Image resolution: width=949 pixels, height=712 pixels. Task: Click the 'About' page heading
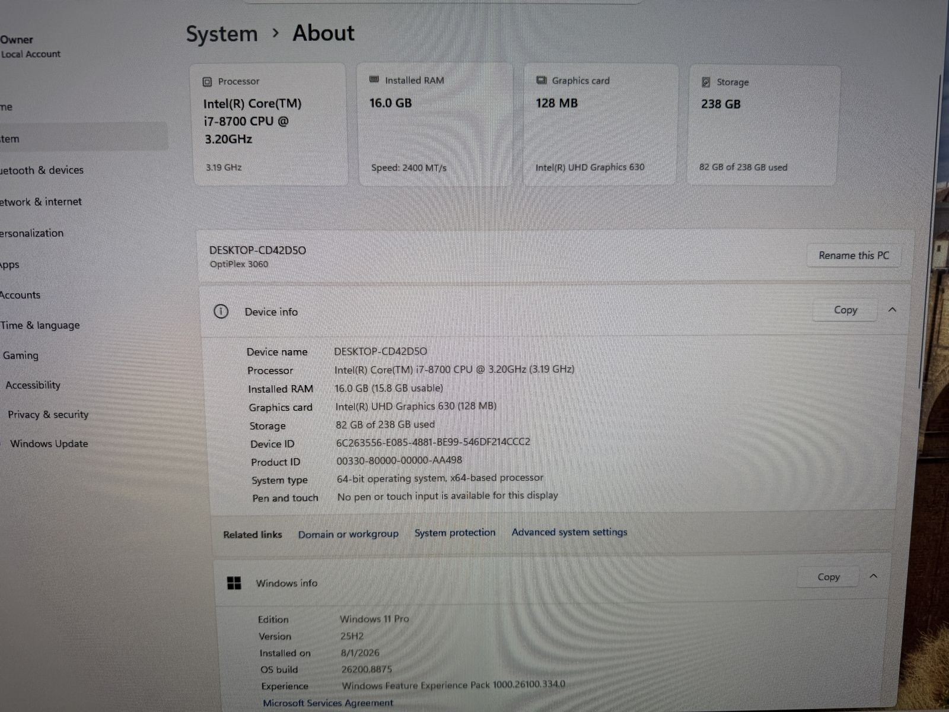tap(323, 33)
